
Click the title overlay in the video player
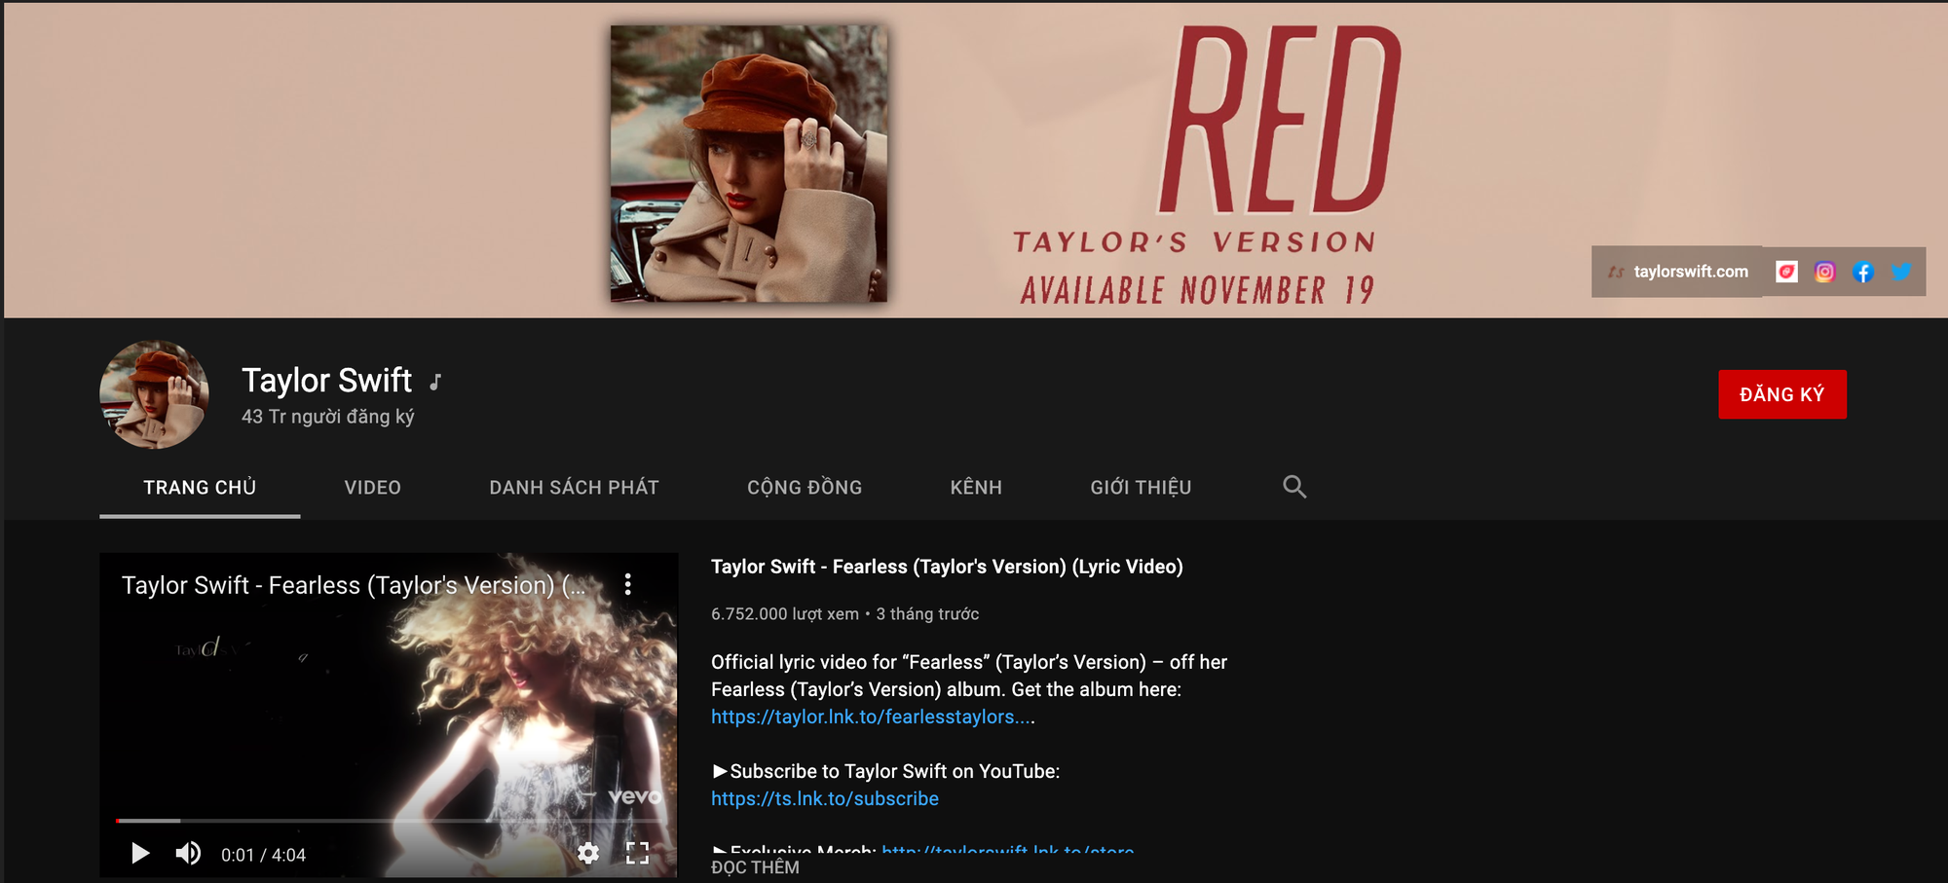click(x=354, y=585)
